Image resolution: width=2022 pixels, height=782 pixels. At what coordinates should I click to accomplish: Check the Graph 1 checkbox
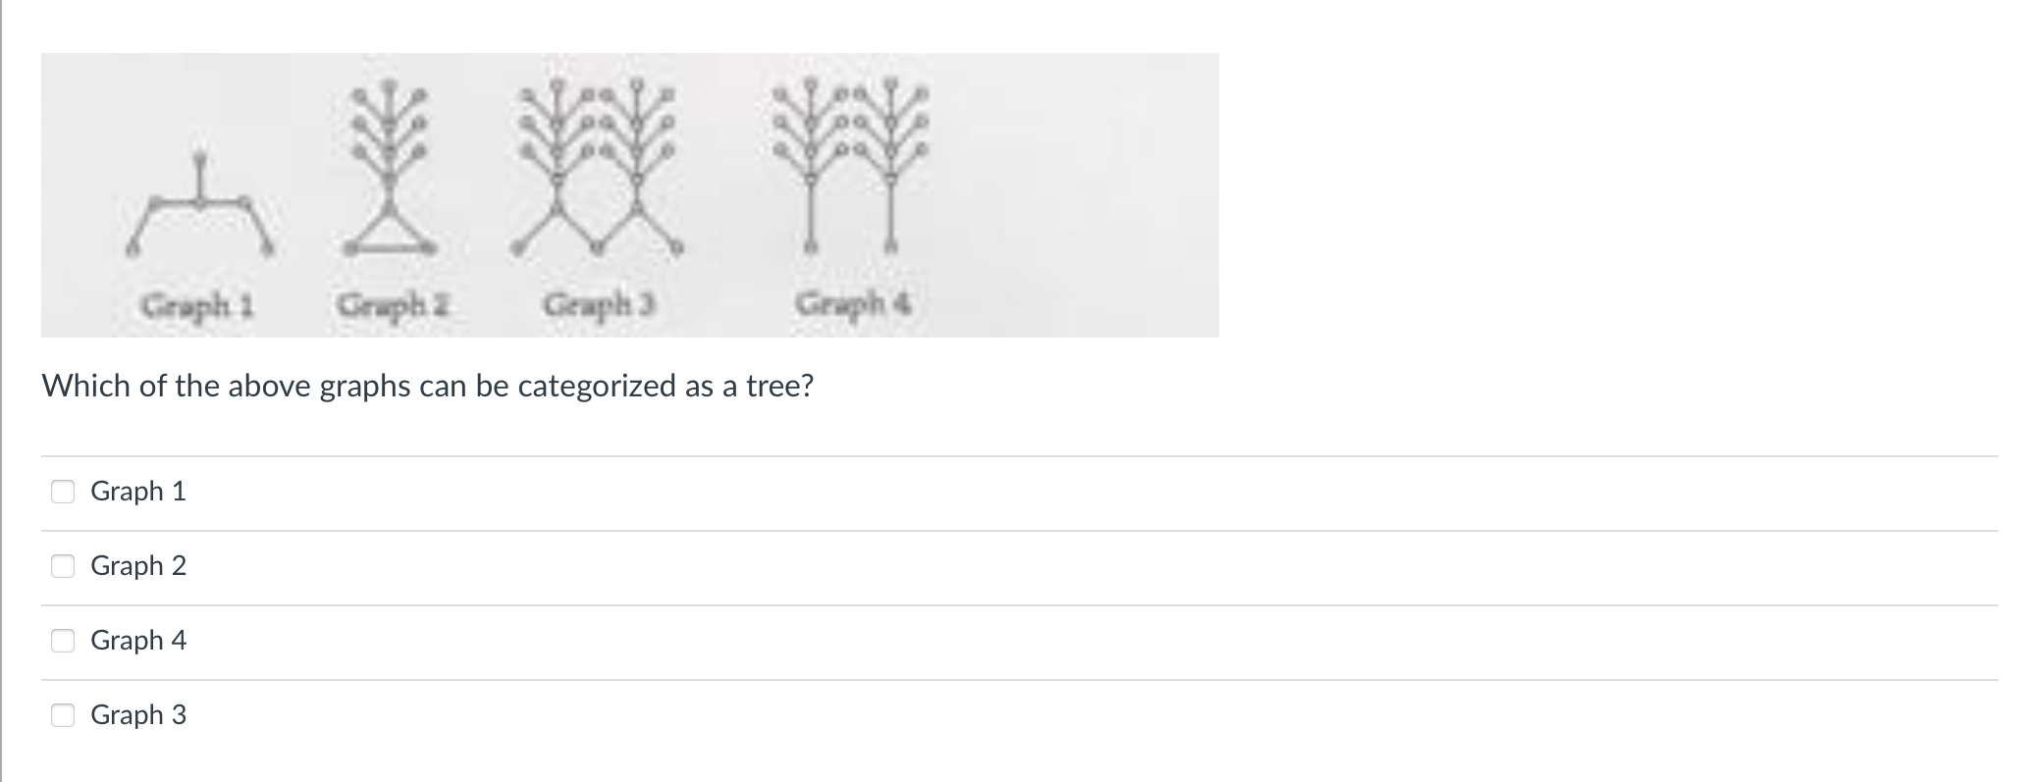pos(64,492)
